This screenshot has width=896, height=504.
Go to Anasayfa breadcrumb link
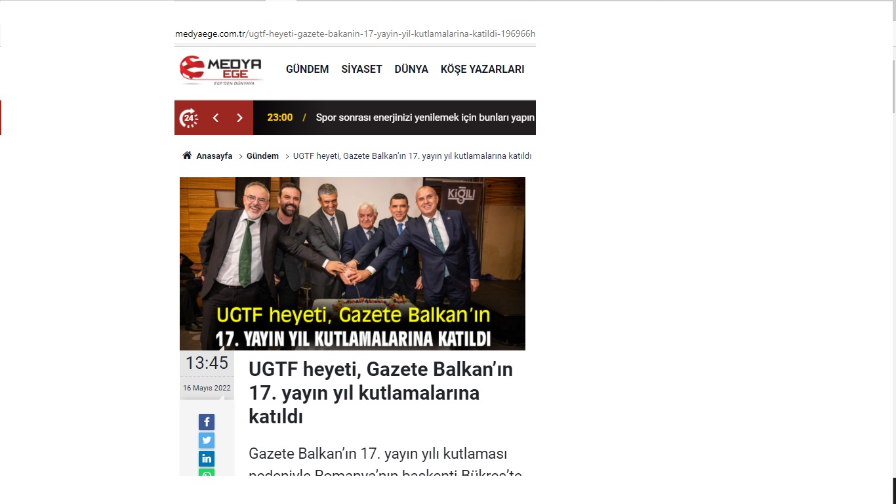point(214,156)
